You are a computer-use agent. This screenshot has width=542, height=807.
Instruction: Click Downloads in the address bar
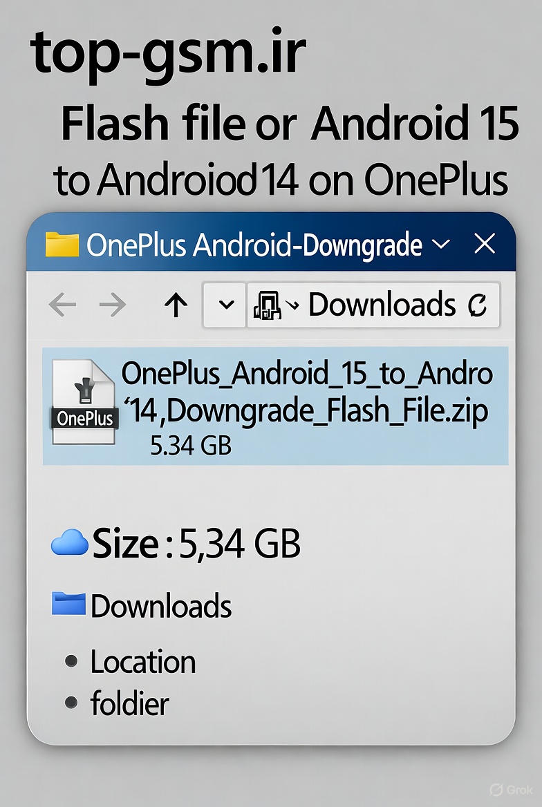(382, 305)
